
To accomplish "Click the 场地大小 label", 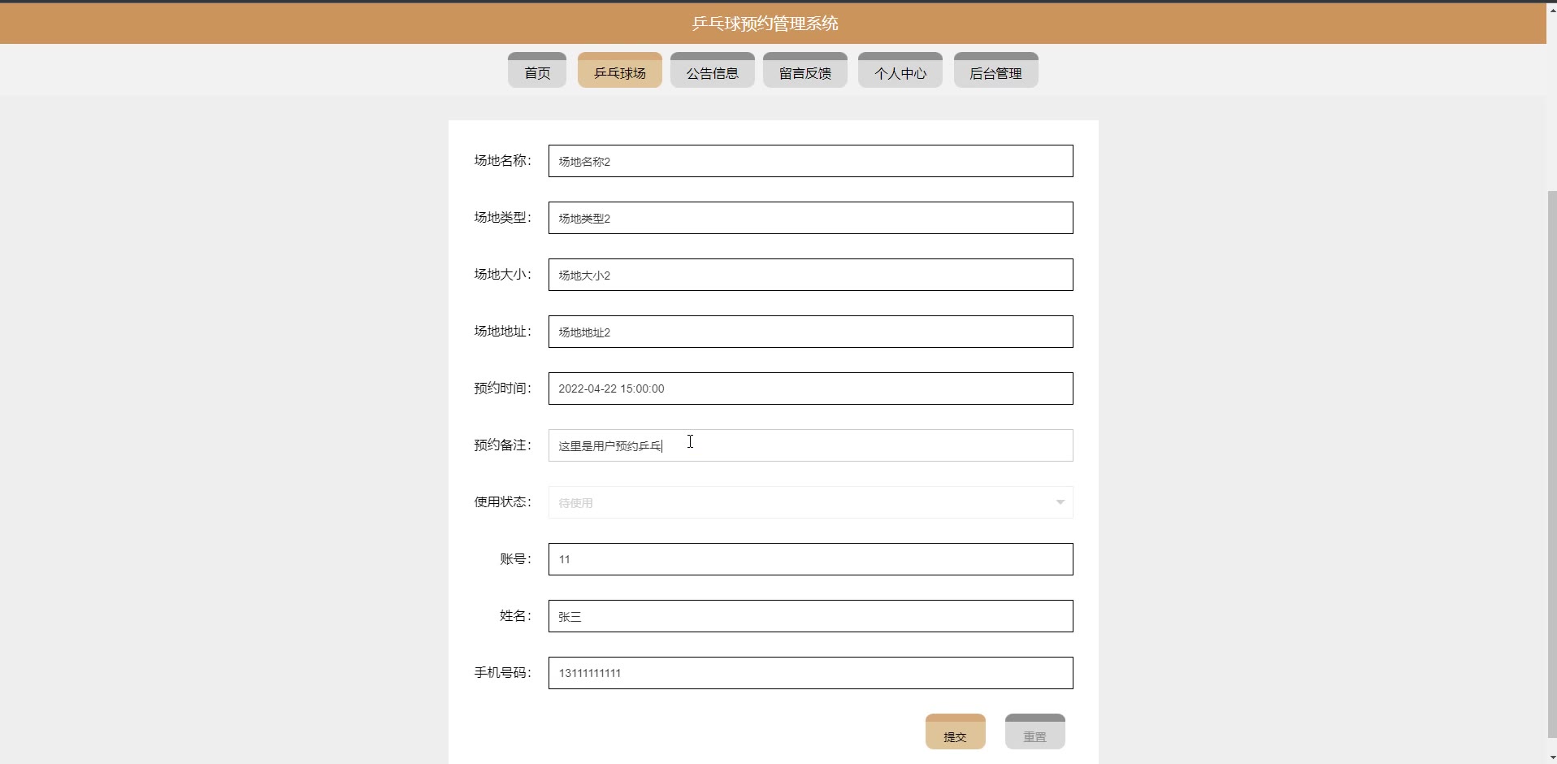I will (502, 275).
